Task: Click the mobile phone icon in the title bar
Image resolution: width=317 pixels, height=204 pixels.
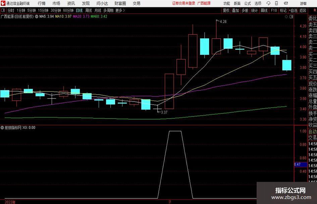Action: 276,3
